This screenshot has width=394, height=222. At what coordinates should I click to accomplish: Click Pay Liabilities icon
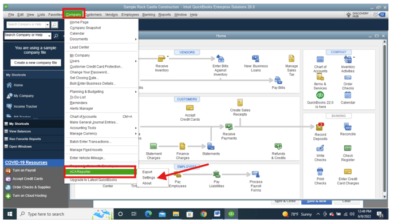[216, 174]
